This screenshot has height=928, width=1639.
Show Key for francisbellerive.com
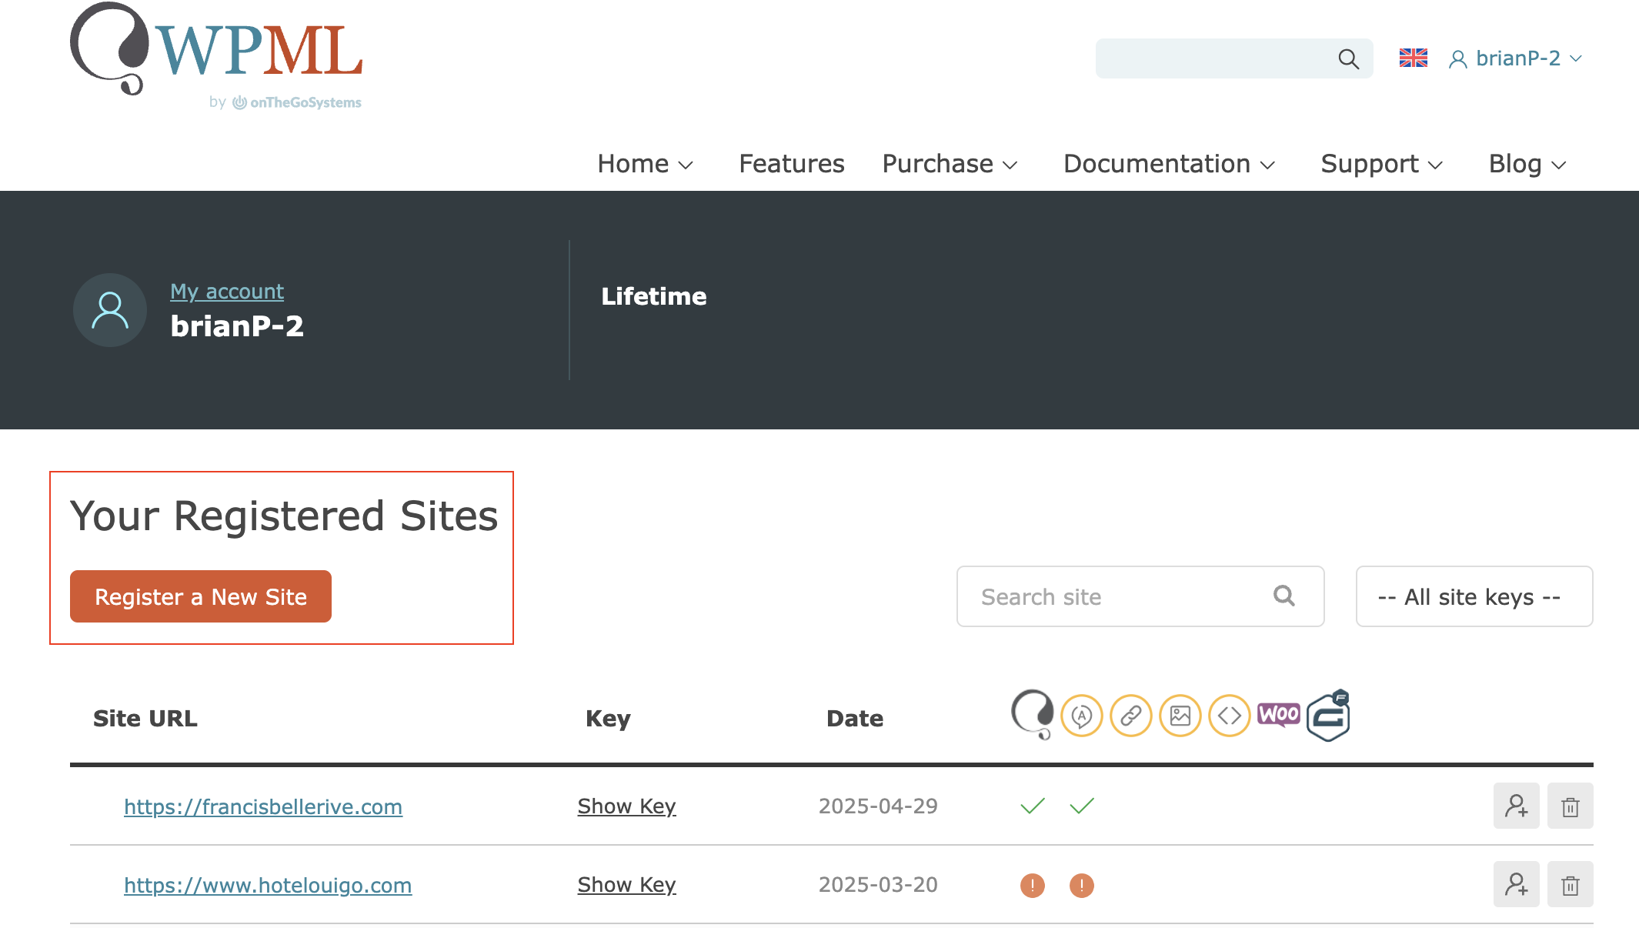coord(626,806)
